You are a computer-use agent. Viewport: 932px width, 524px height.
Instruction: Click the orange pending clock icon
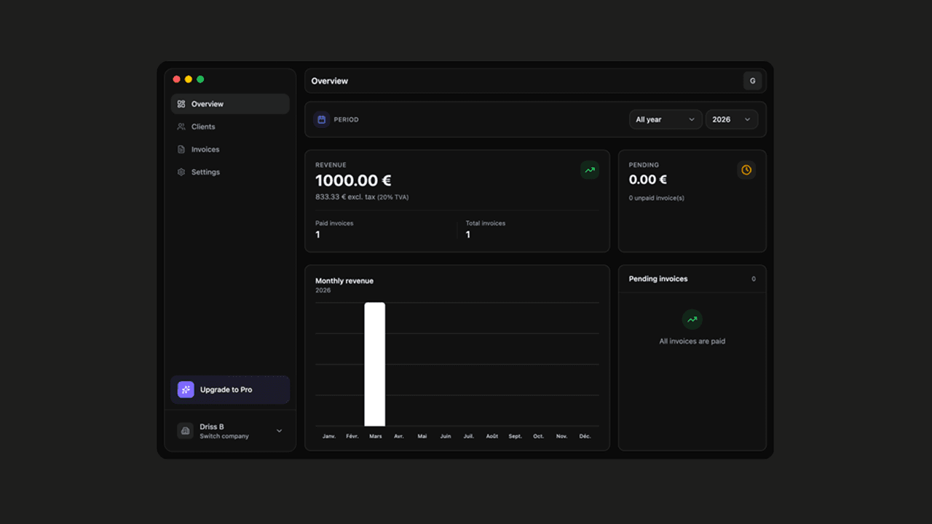tap(746, 170)
